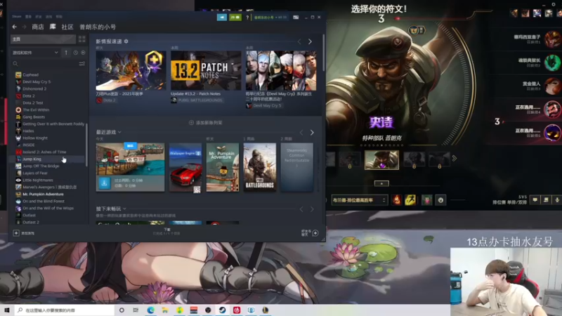Open the green friend notifications button
The height and width of the screenshot is (316, 562).
click(235, 17)
